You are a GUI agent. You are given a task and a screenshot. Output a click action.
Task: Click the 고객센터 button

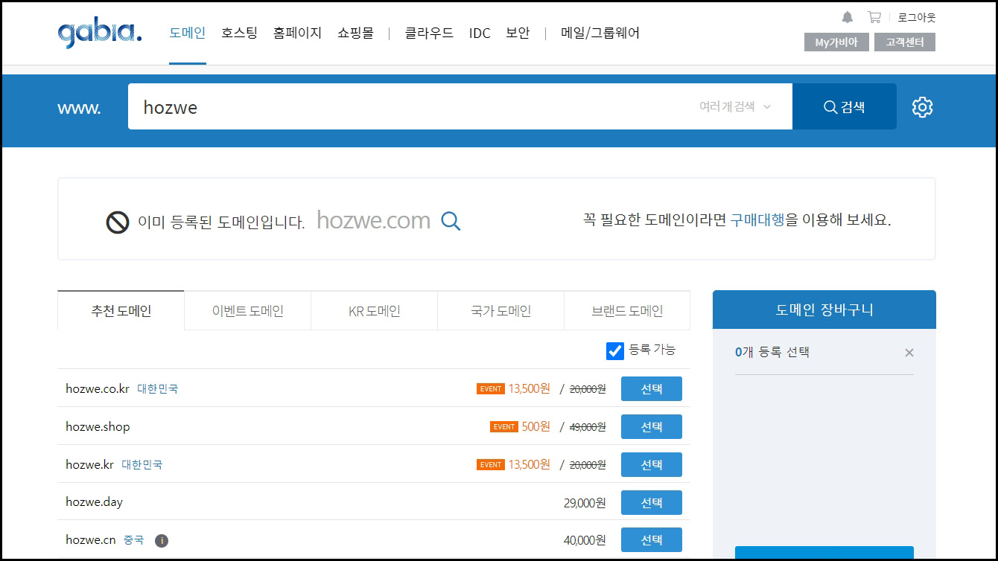[905, 42]
